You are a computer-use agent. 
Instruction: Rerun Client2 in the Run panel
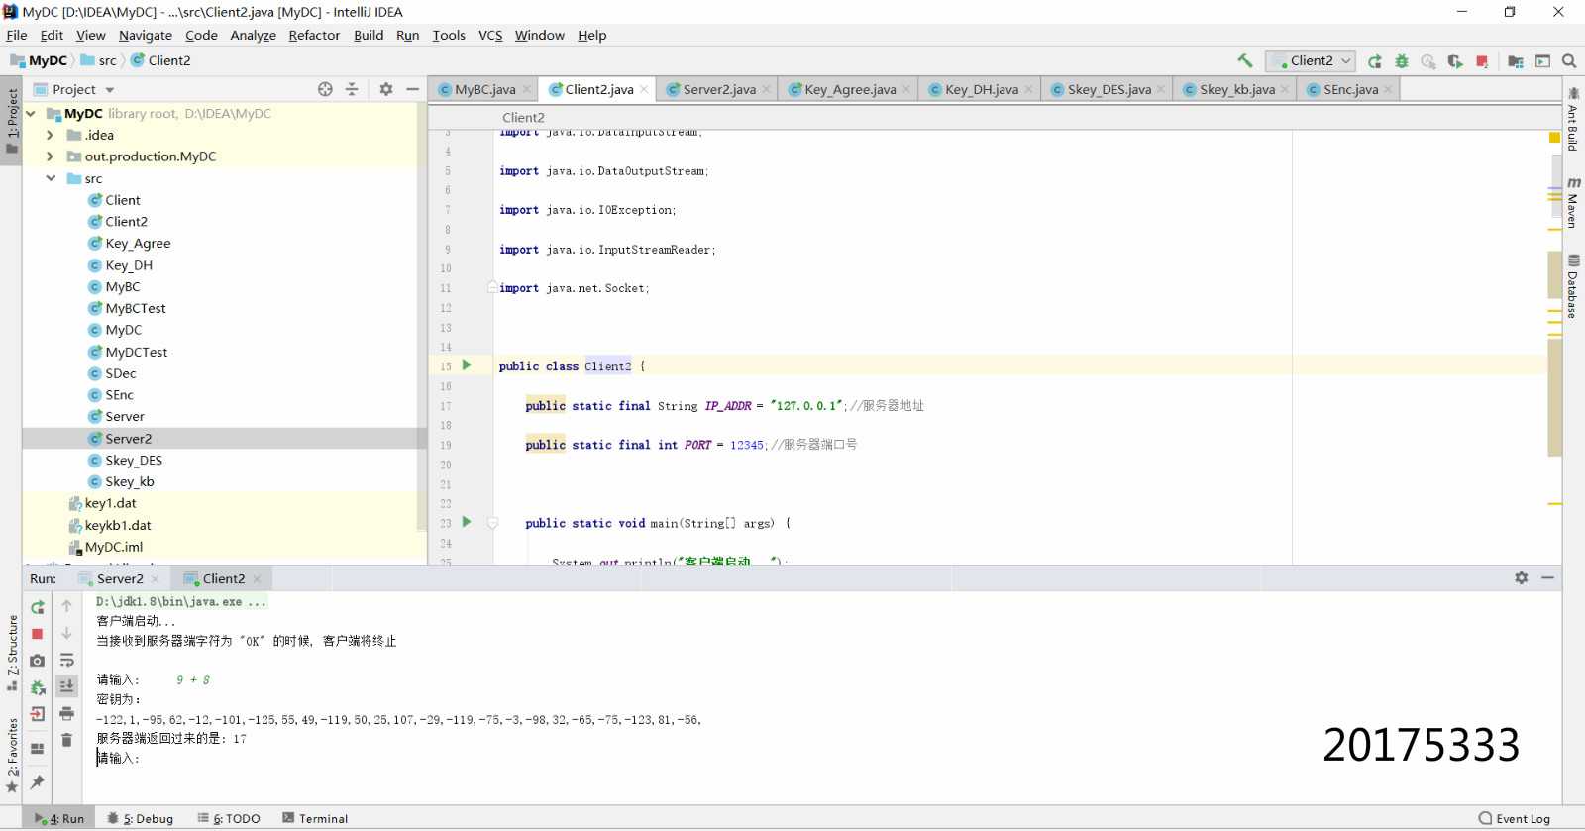[x=38, y=607]
